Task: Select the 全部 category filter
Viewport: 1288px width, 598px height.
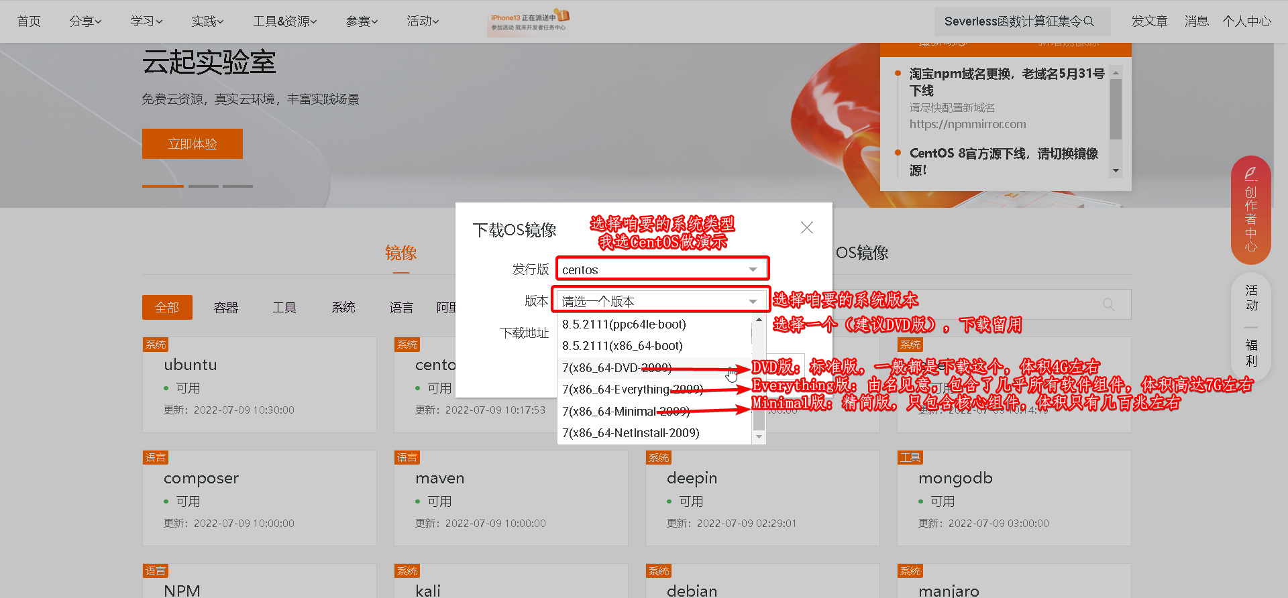Action: click(x=167, y=308)
